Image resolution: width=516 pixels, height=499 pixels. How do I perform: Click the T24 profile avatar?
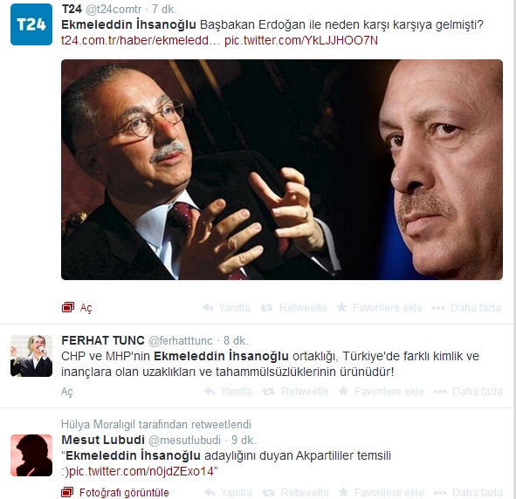pyautogui.click(x=31, y=24)
